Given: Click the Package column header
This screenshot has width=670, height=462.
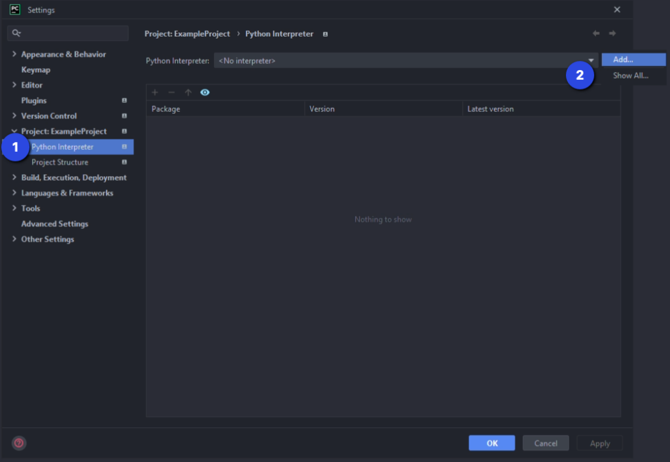Looking at the screenshot, I should 225,109.
